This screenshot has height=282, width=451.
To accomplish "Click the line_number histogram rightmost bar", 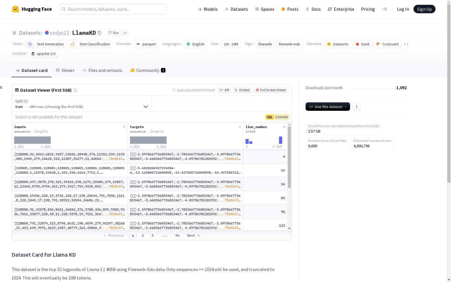I will 280,140.
